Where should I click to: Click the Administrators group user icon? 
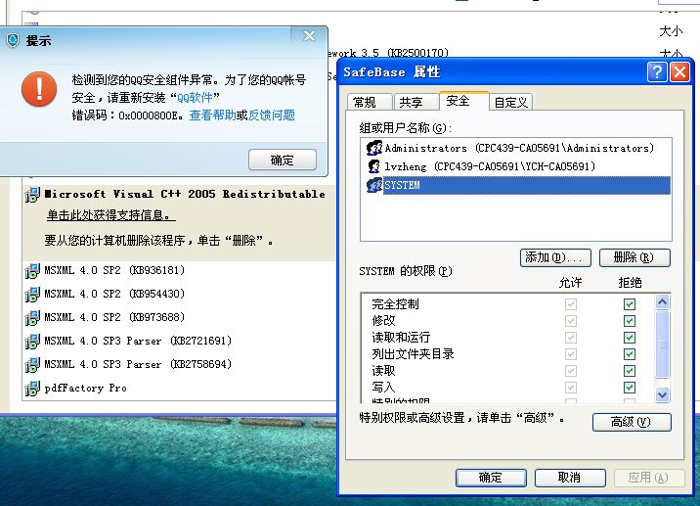tap(374, 148)
